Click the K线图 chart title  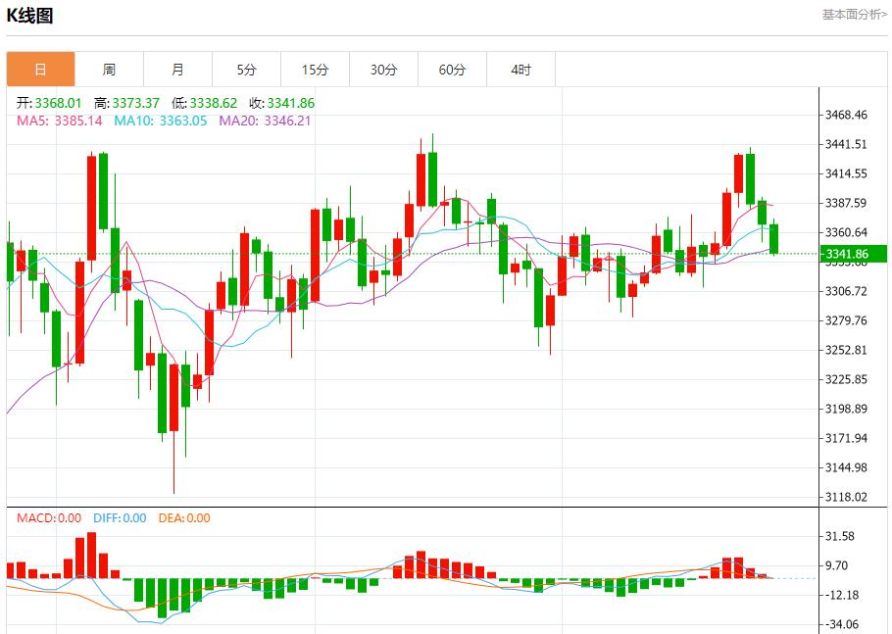click(x=30, y=16)
